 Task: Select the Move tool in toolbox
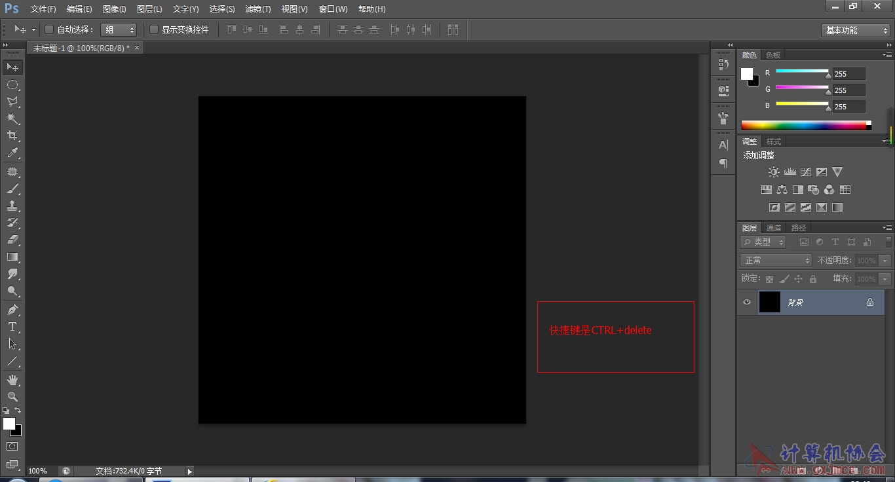(x=12, y=67)
